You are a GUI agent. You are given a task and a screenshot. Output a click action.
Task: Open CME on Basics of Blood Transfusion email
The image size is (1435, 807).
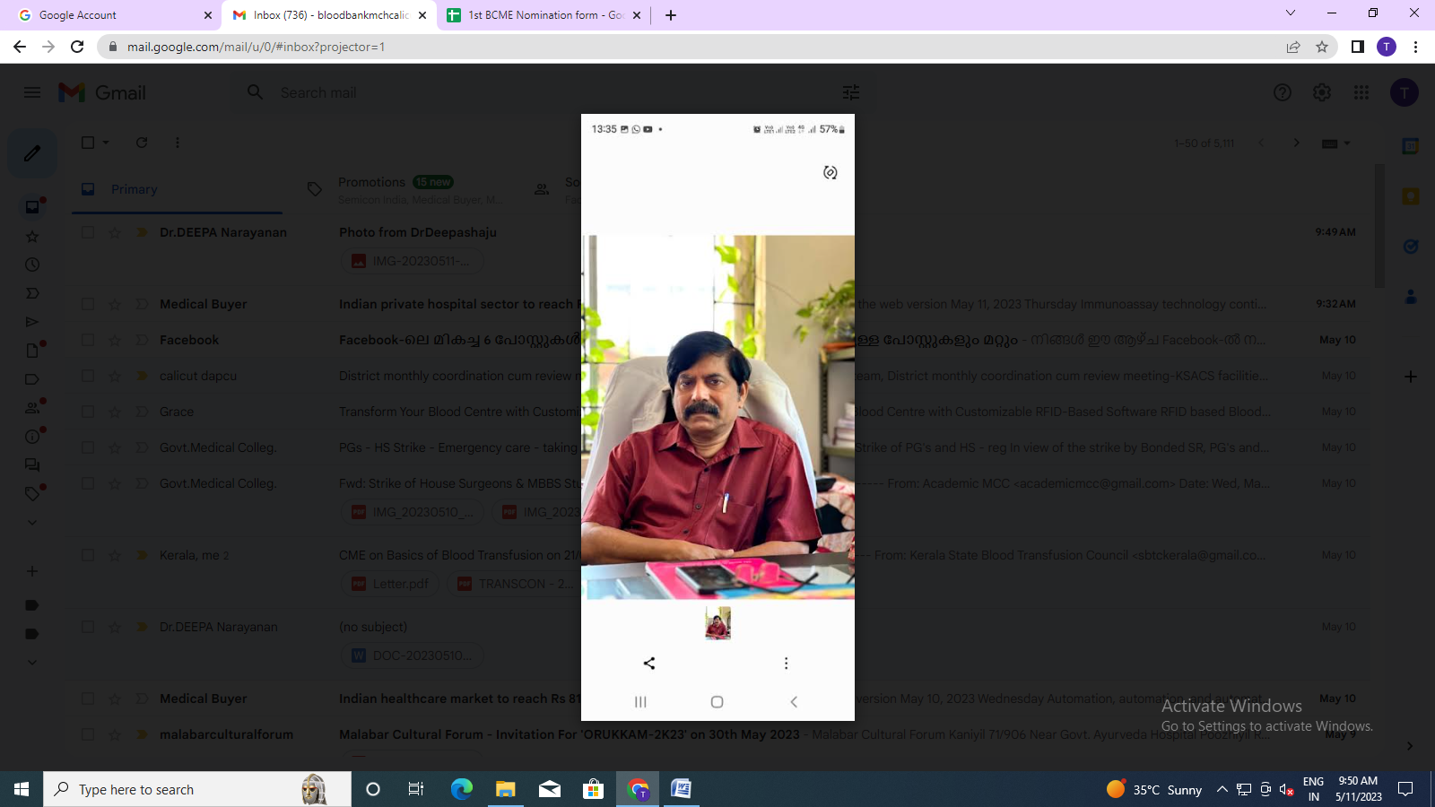tap(459, 555)
